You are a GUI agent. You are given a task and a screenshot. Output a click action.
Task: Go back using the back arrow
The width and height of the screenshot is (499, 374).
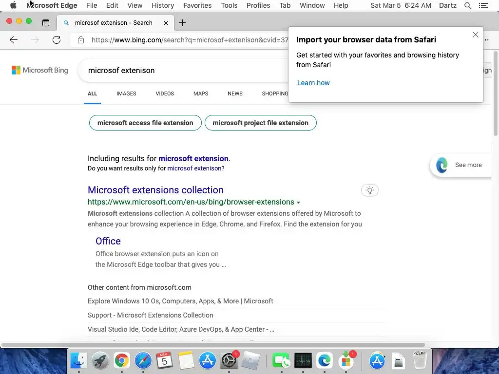[x=13, y=40]
